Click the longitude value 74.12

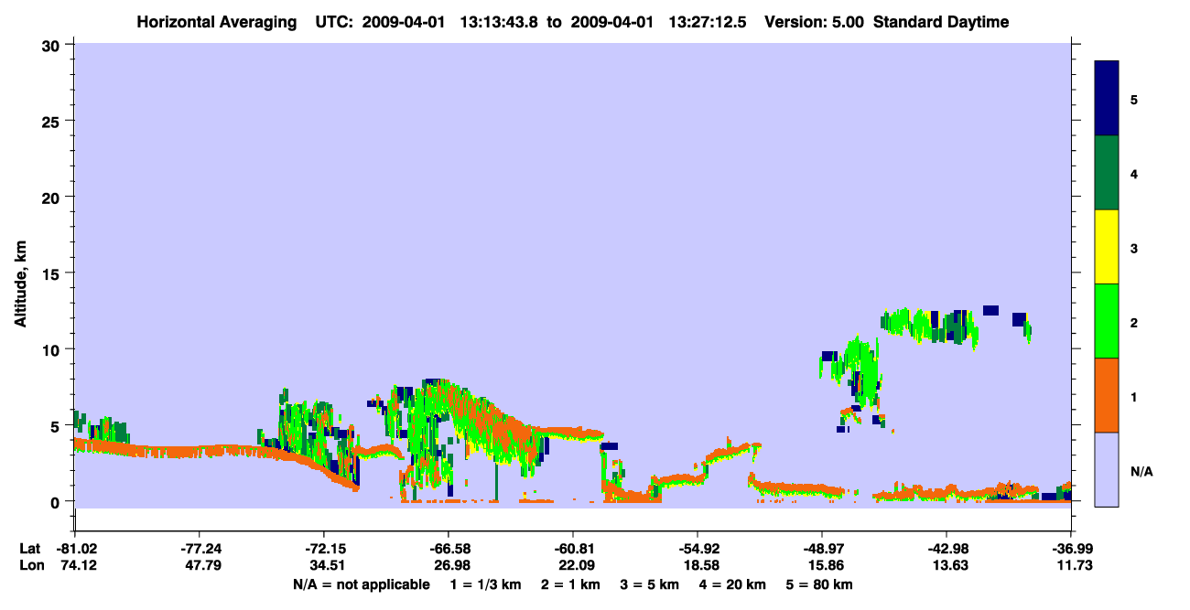(x=76, y=565)
